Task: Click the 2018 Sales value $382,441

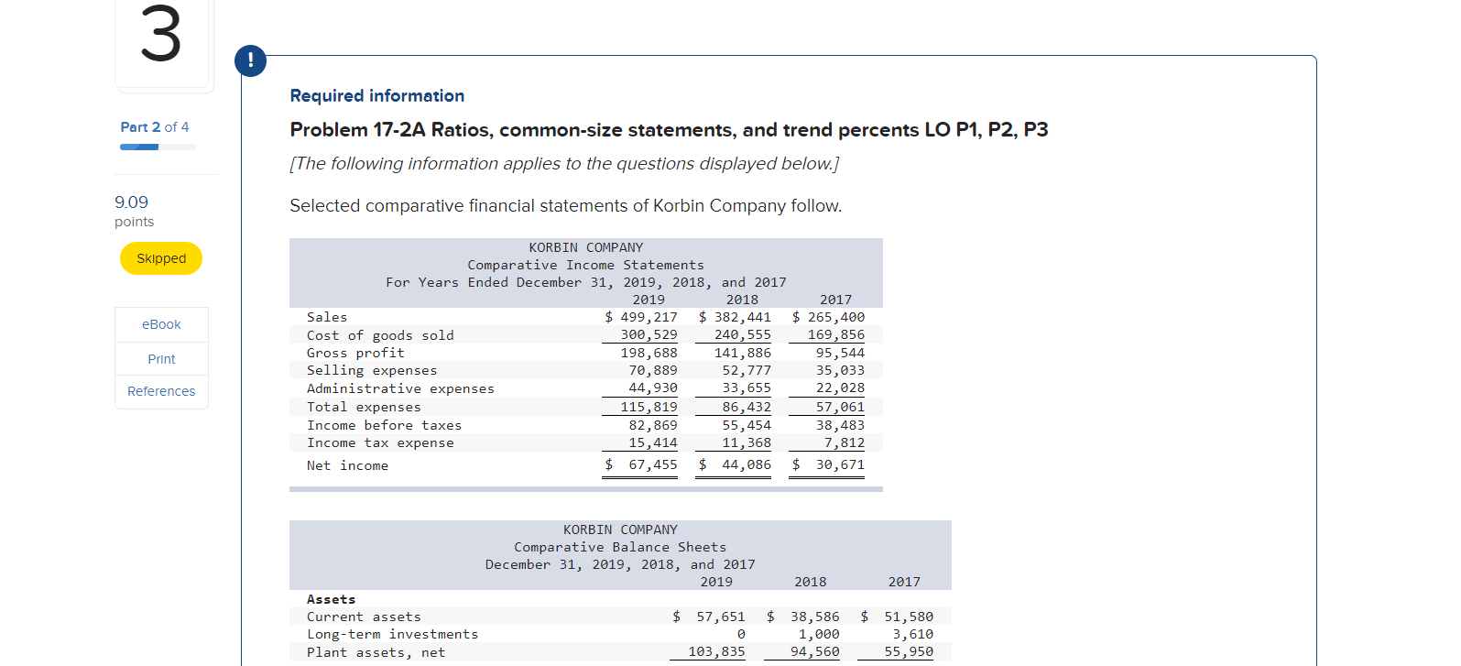Action: coord(735,317)
